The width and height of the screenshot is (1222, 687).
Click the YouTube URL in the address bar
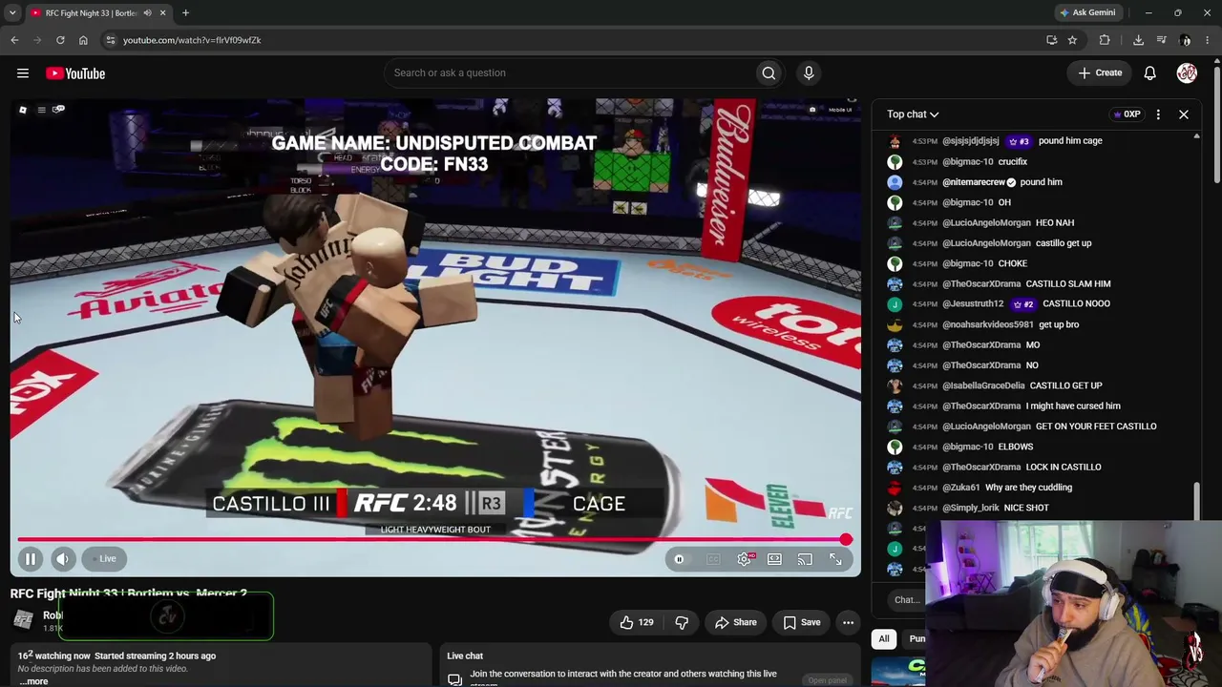pos(192,40)
